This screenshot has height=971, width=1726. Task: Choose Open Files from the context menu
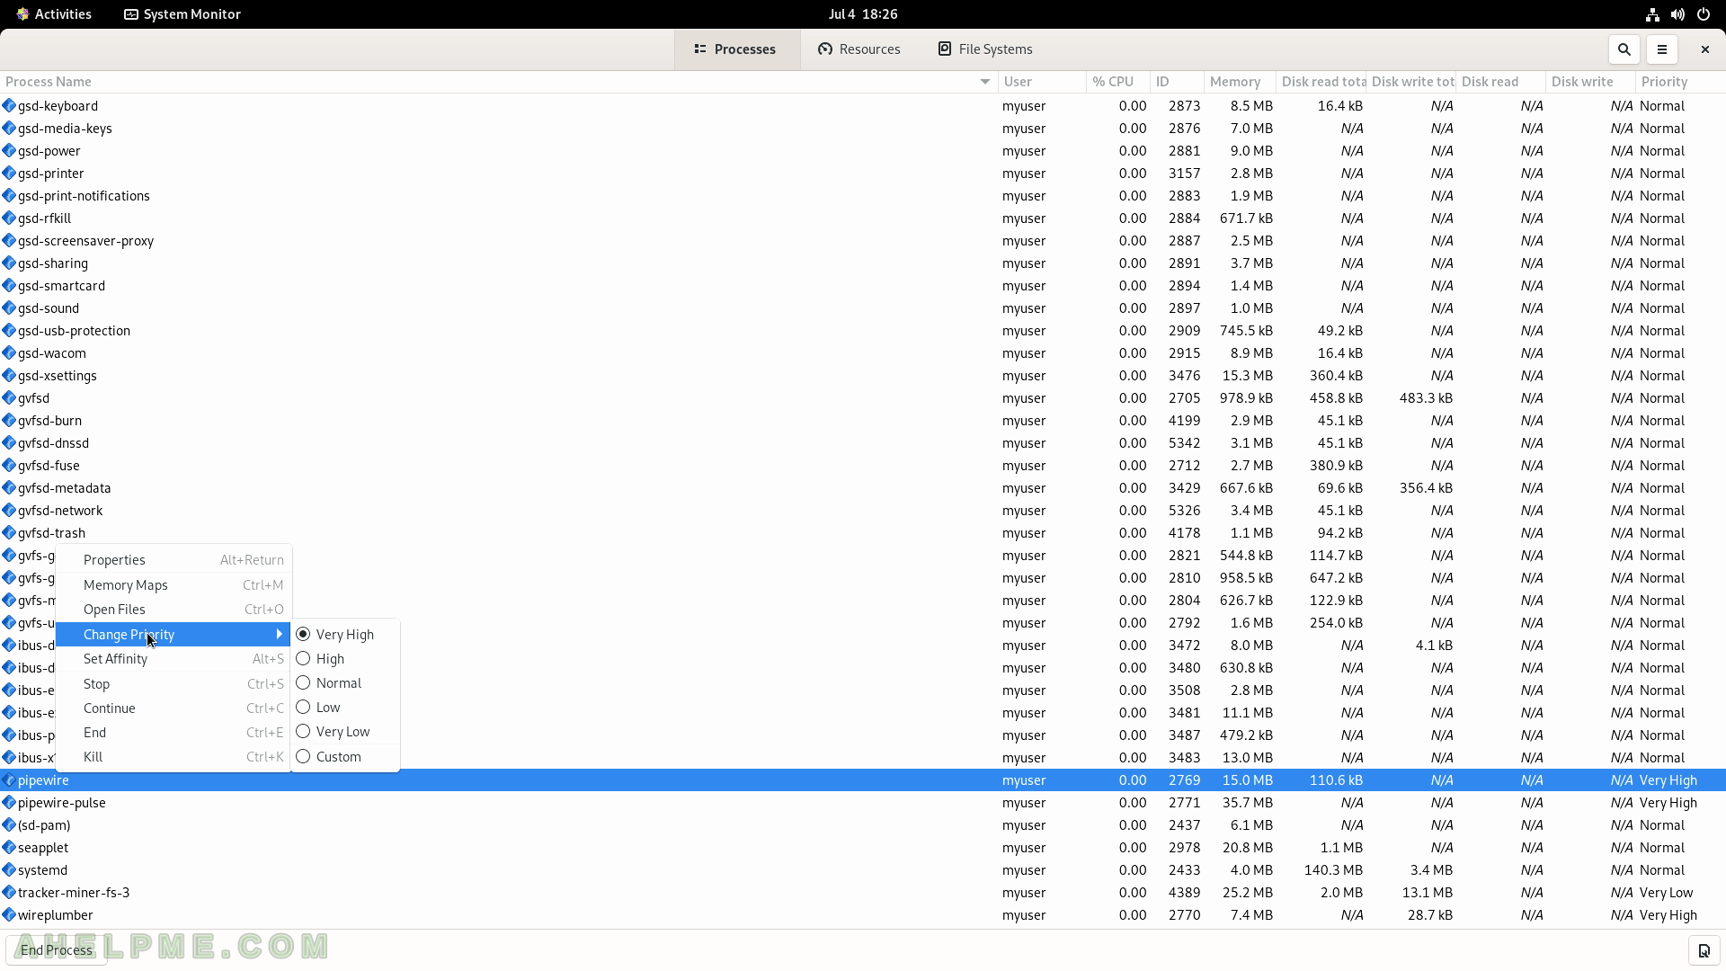coord(173,609)
